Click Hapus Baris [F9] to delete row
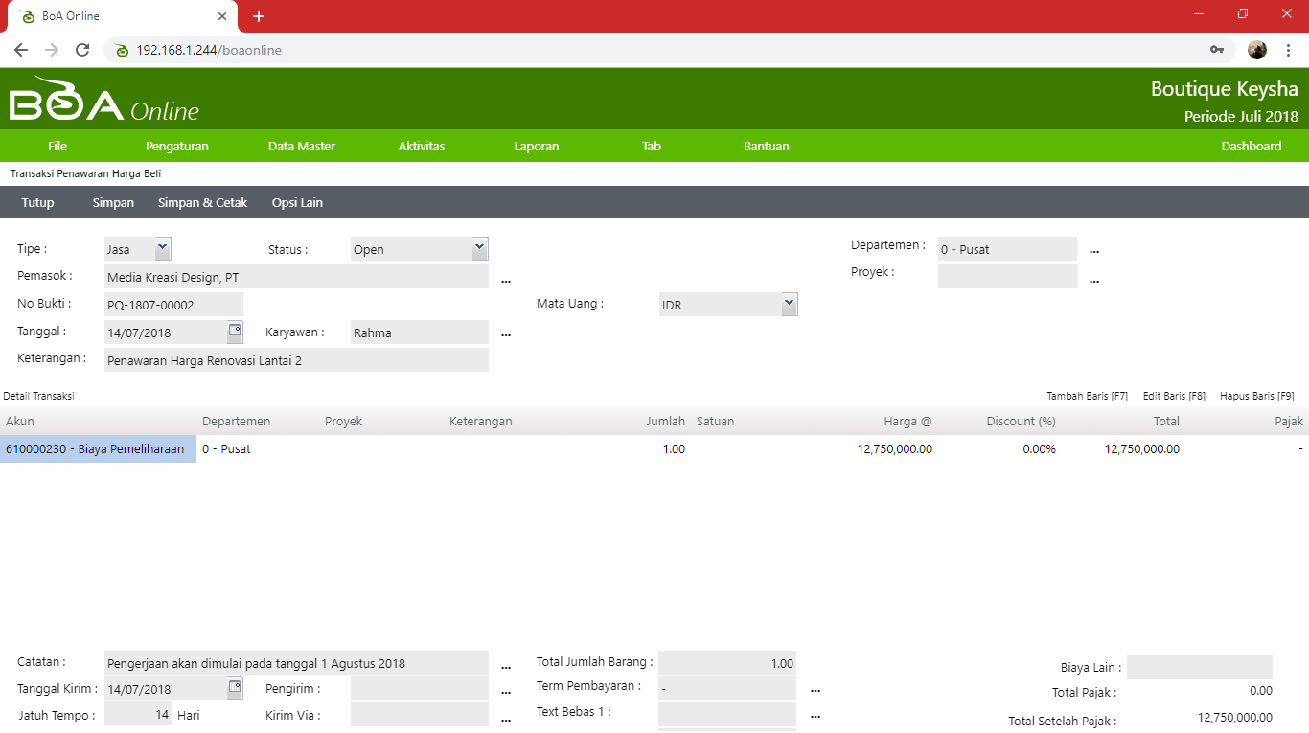1309x733 pixels. pos(1256,396)
